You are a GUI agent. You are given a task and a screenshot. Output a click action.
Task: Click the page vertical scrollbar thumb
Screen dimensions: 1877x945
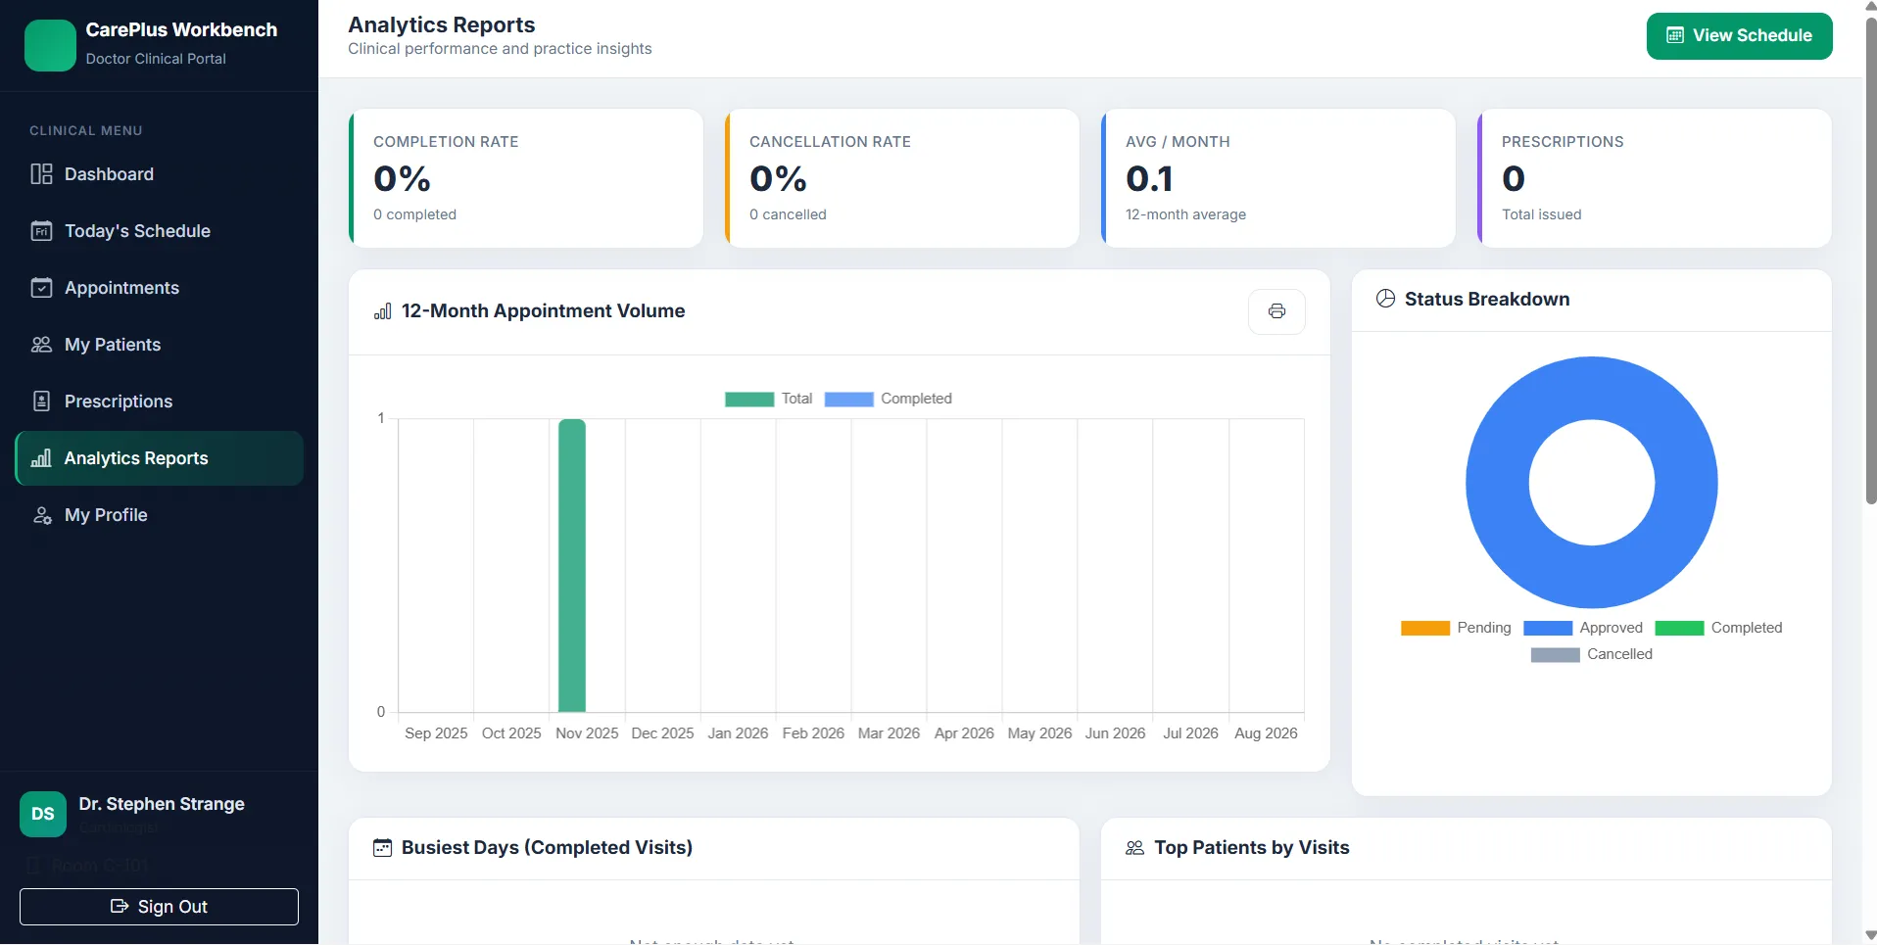[1870, 260]
